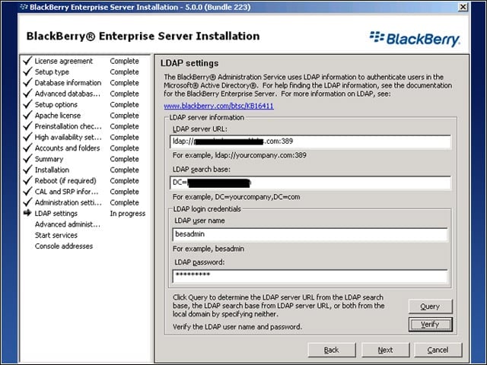
Task: Select the CAL and SRP infor... step
Action: pos(66,192)
